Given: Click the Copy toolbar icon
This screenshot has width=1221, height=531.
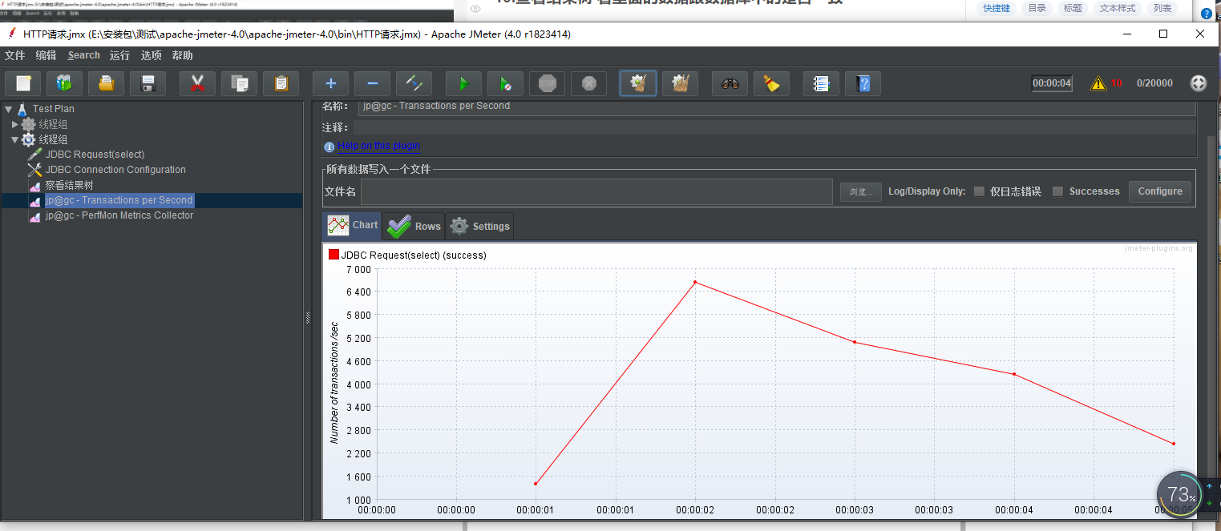Looking at the screenshot, I should tap(239, 83).
